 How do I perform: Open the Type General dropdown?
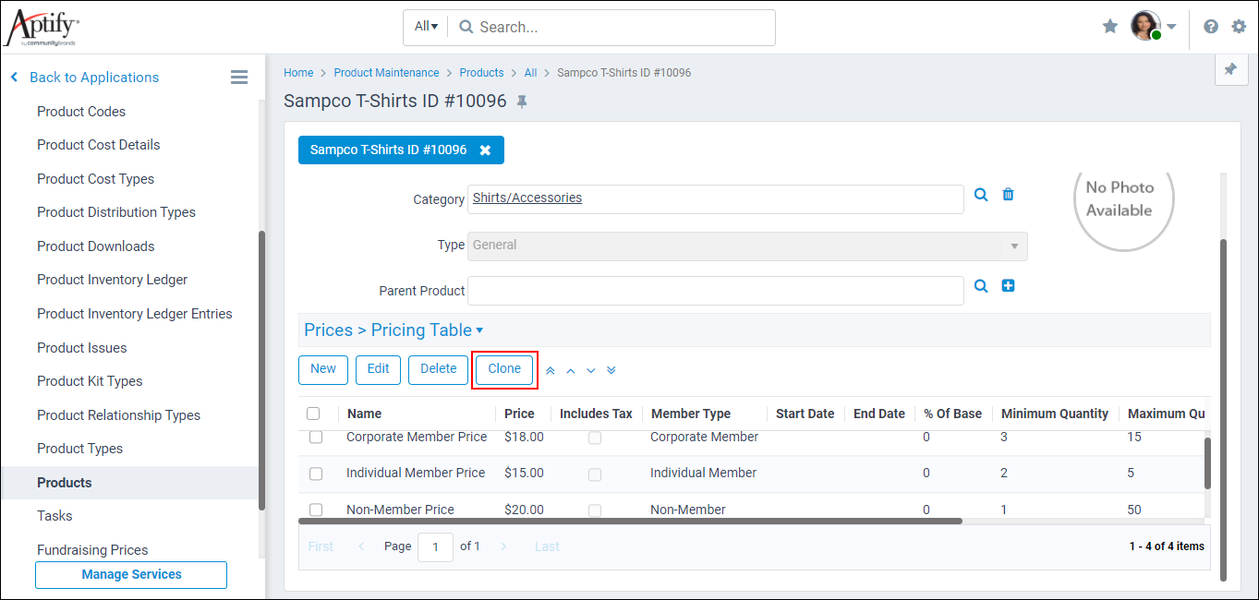point(747,246)
